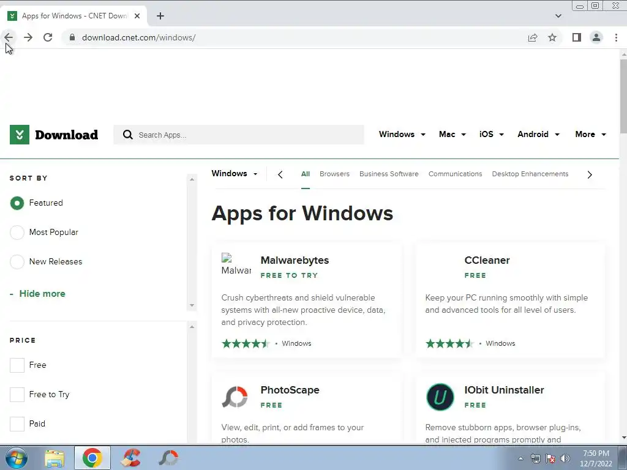627x470 pixels.
Task: Expand the More menu
Action: (x=591, y=134)
